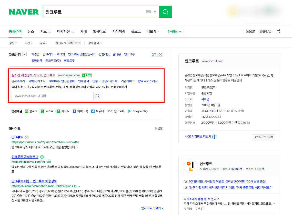Screen dimensions: 292x215
Task: Collapse the 검색옵션 search options button
Action: (x=175, y=31)
